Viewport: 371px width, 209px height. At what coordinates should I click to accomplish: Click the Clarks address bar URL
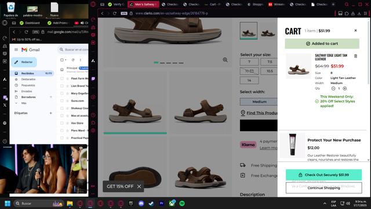click(x=172, y=13)
